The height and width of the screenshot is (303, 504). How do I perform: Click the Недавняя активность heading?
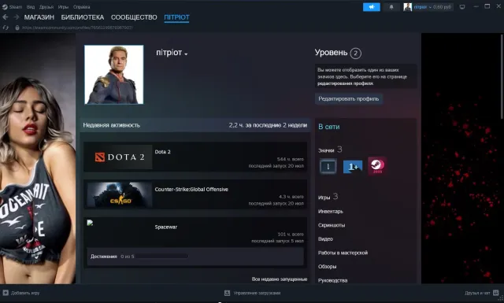[x=112, y=125]
